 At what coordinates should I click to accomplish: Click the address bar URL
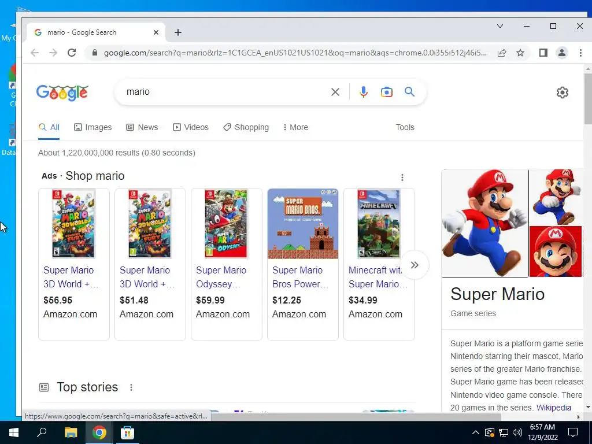point(295,53)
